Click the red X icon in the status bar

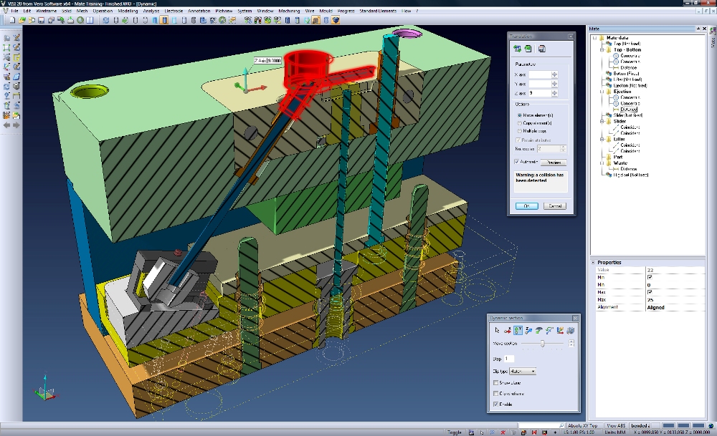[503, 432]
